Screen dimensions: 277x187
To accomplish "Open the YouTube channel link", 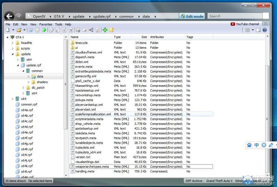I will click(245, 24).
